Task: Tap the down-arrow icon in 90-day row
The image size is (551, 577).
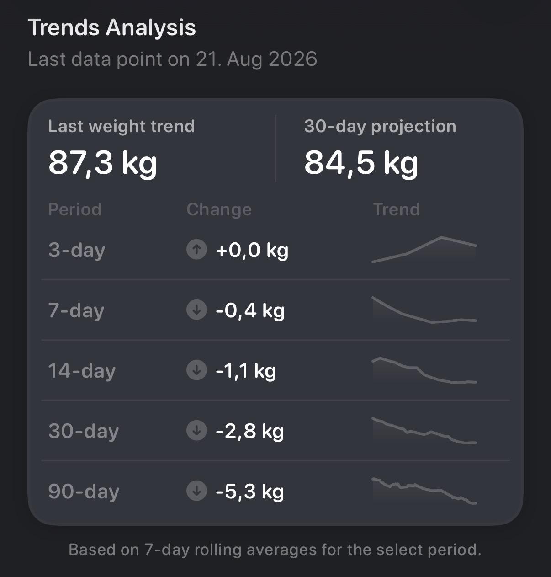Action: point(196,491)
